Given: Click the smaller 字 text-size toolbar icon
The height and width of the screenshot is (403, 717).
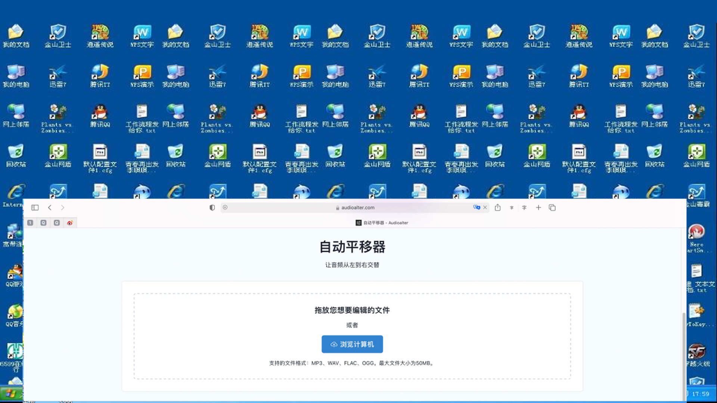Looking at the screenshot, I should (512, 208).
